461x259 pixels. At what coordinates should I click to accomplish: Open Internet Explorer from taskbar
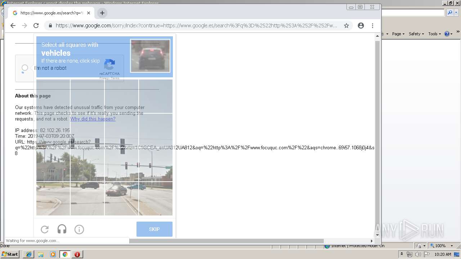tap(28, 254)
